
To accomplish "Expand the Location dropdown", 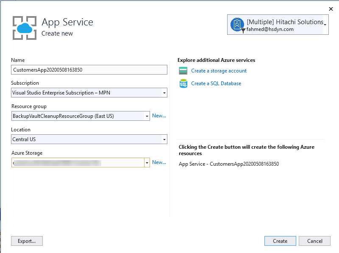I will point(164,139).
